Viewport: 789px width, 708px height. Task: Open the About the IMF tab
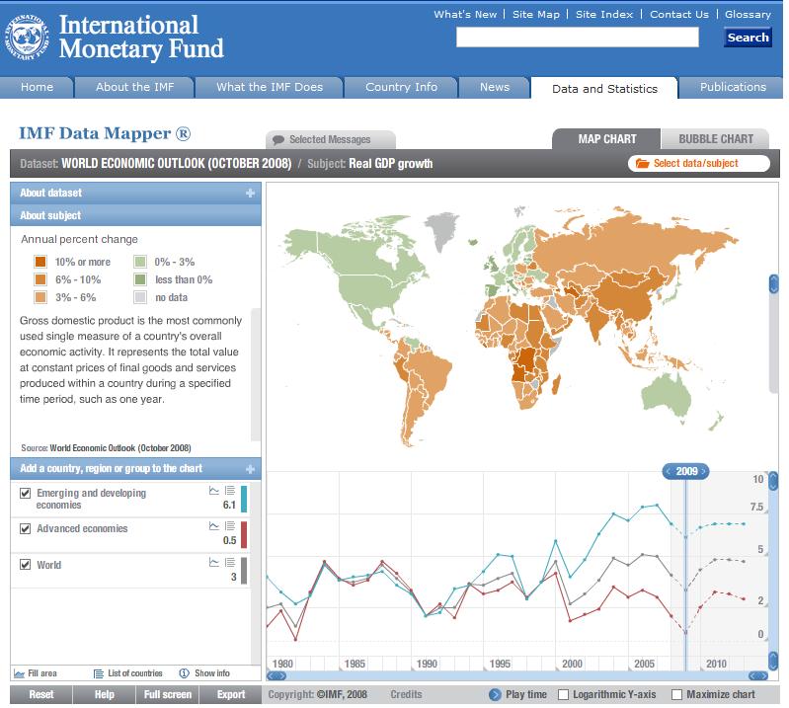(x=134, y=88)
